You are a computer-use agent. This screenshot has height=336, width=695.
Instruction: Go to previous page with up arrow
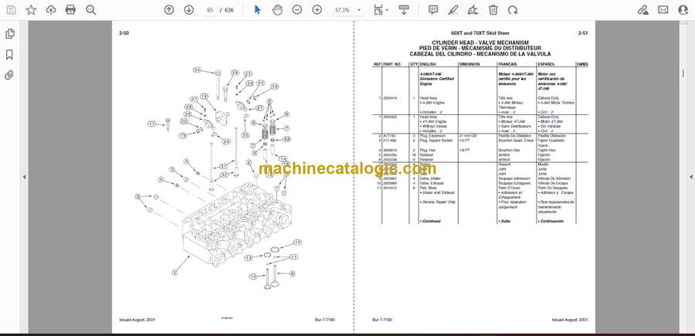tap(169, 10)
